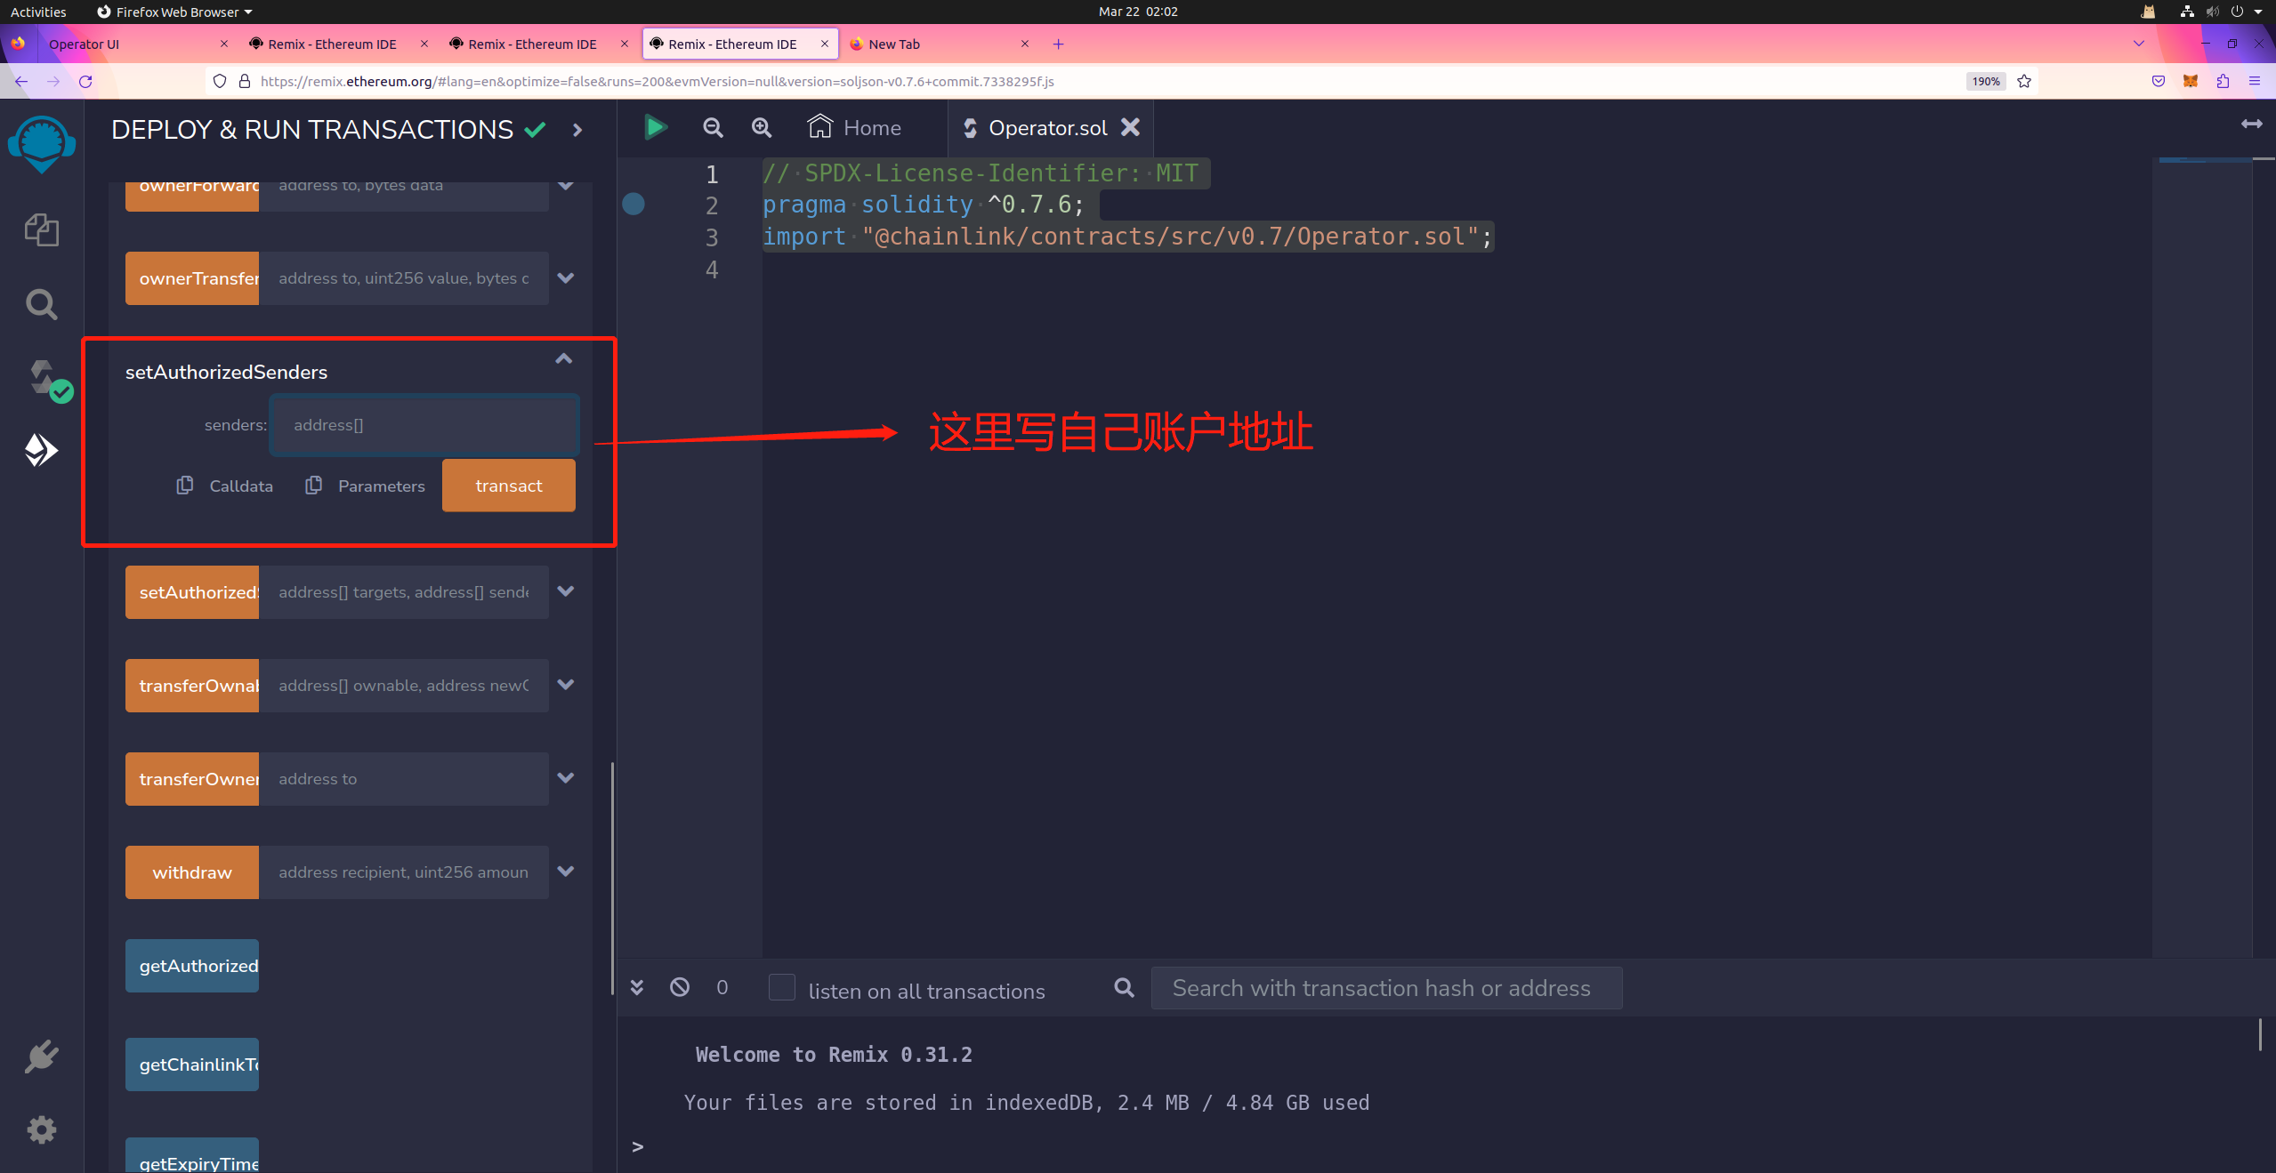Select the Deploy & Run Transactions panel icon

41,450
